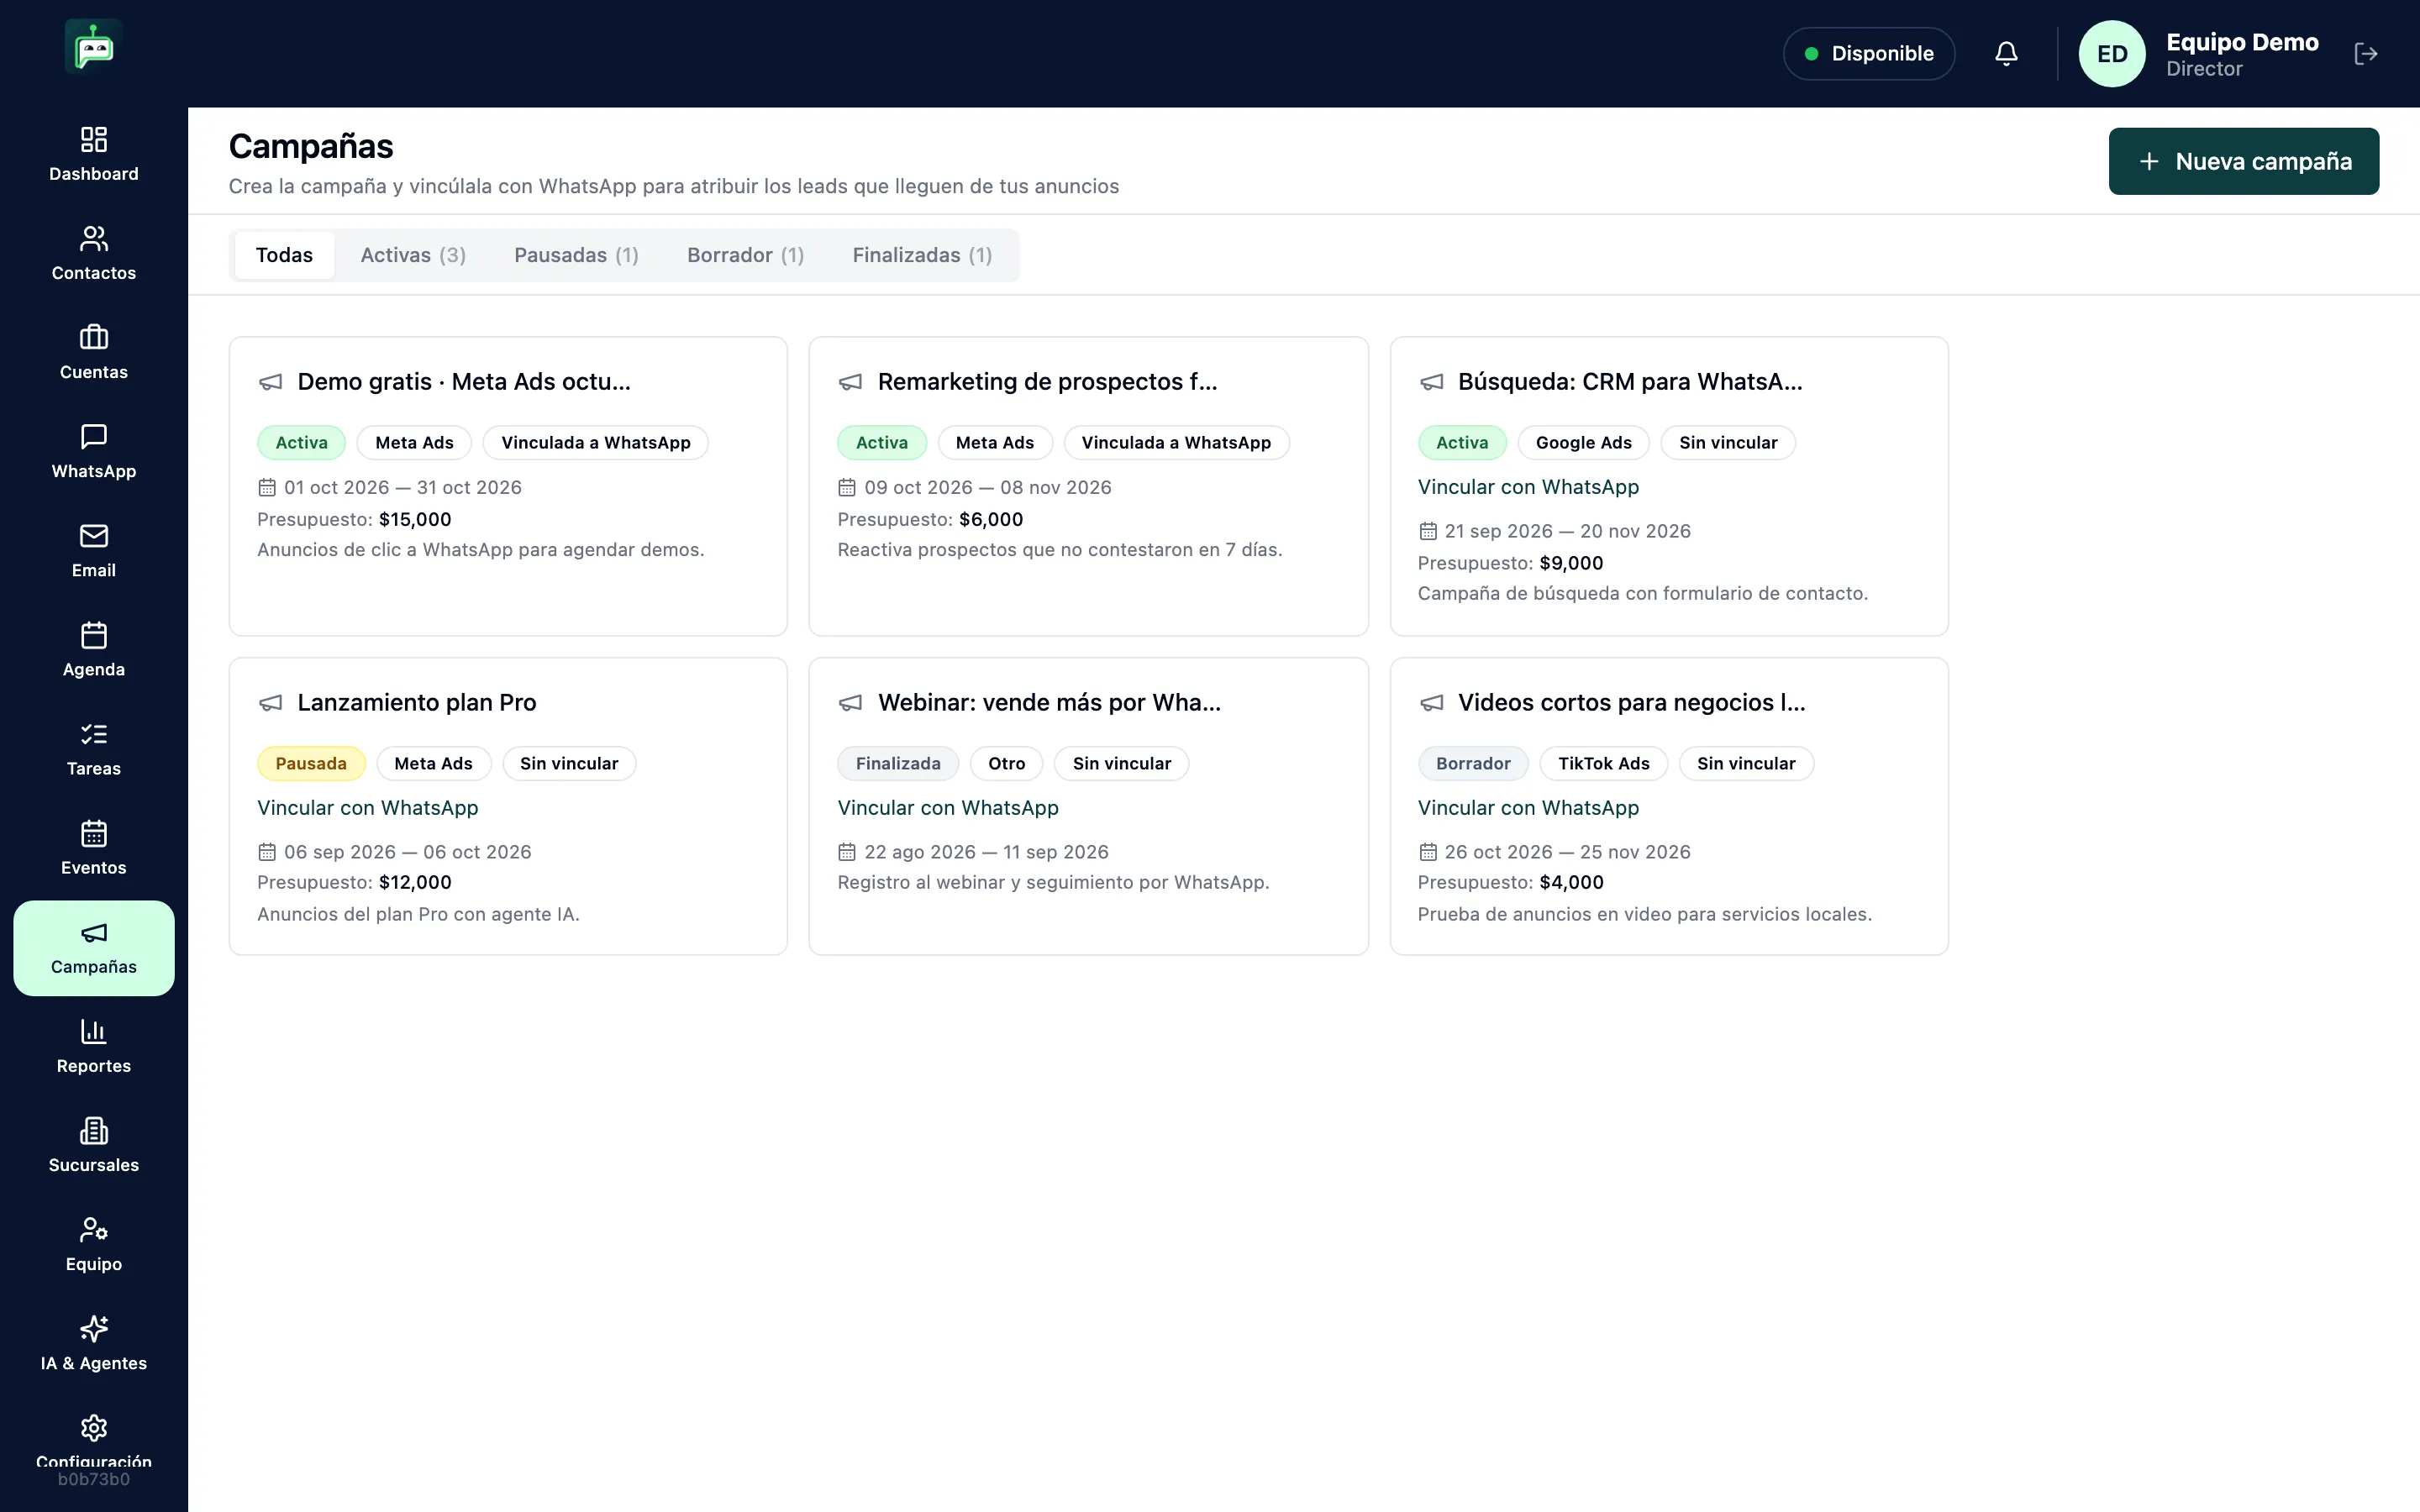Select the Todas tab
This screenshot has width=2420, height=1512.
coord(284,255)
